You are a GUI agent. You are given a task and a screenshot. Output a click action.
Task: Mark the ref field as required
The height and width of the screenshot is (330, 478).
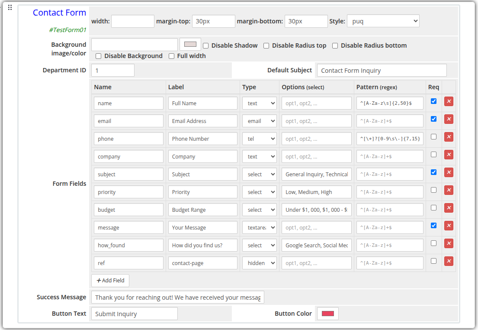point(433,261)
